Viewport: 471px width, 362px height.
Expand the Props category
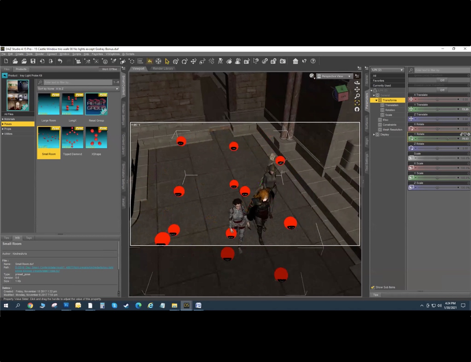click(3, 129)
